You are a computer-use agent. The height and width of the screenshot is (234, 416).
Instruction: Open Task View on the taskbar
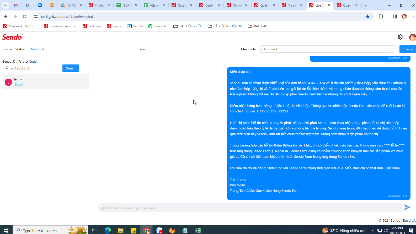[94, 230]
